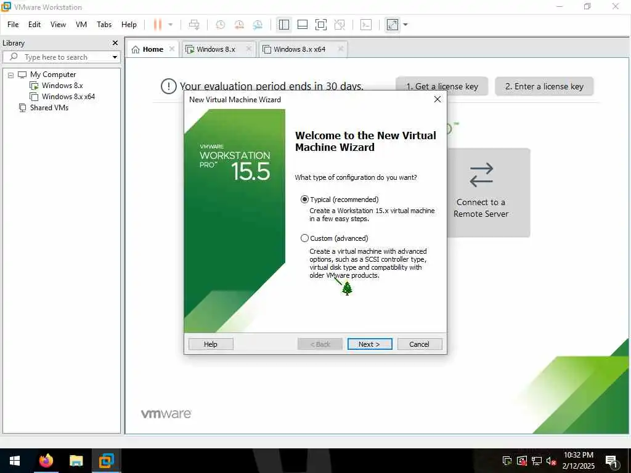Launch Firefox from the taskbar

coord(46,461)
